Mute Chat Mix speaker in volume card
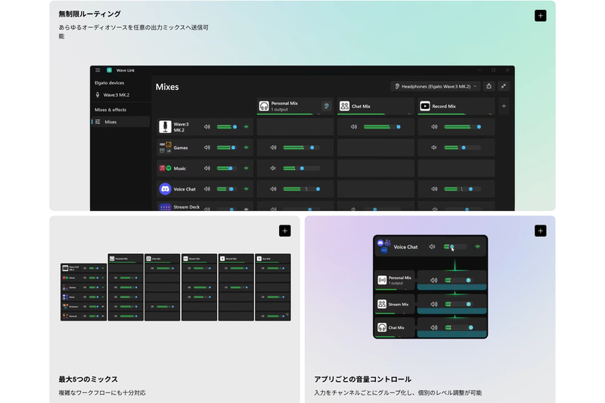The height and width of the screenshot is (403, 605). click(x=433, y=328)
